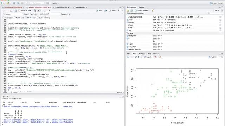
Task: Open the Global Environment dropdown
Action: [x=136, y=13]
